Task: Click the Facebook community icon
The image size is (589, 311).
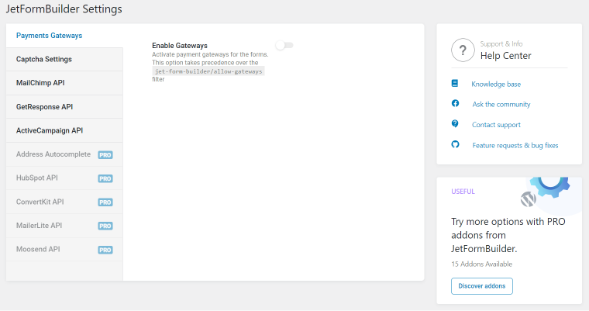Action: pos(455,103)
